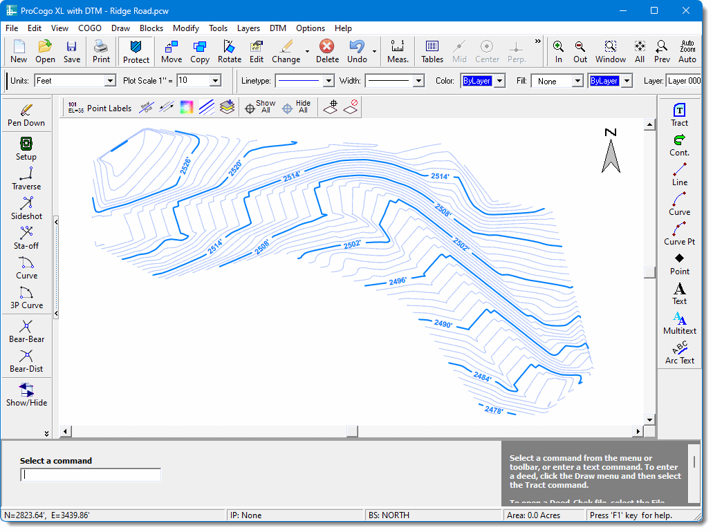
Task: Activate the Bear-Bear intersection tool
Action: pyautogui.click(x=26, y=330)
